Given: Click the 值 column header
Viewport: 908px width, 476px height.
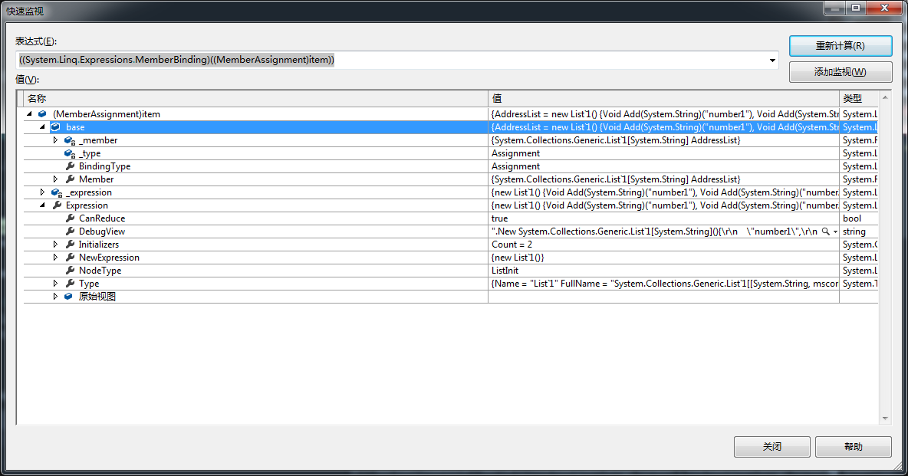Looking at the screenshot, I should point(497,98).
